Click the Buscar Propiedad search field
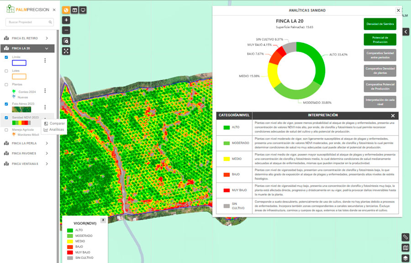 27,22
